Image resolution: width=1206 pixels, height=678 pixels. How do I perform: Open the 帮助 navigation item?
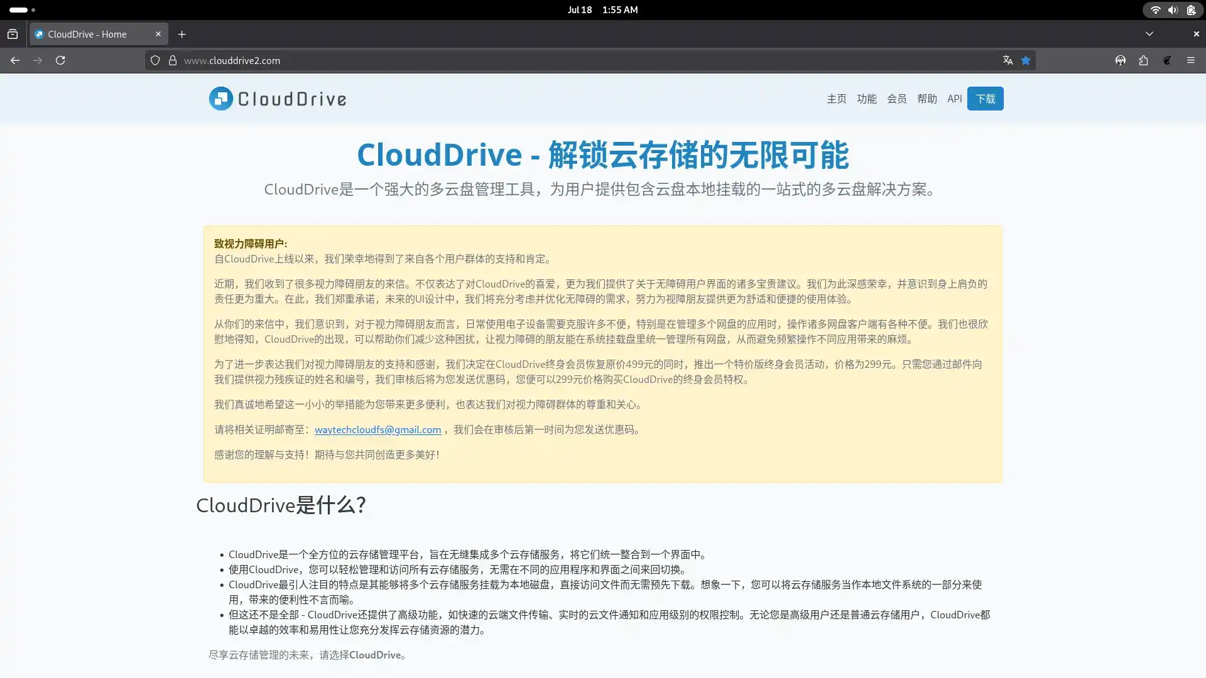927,99
